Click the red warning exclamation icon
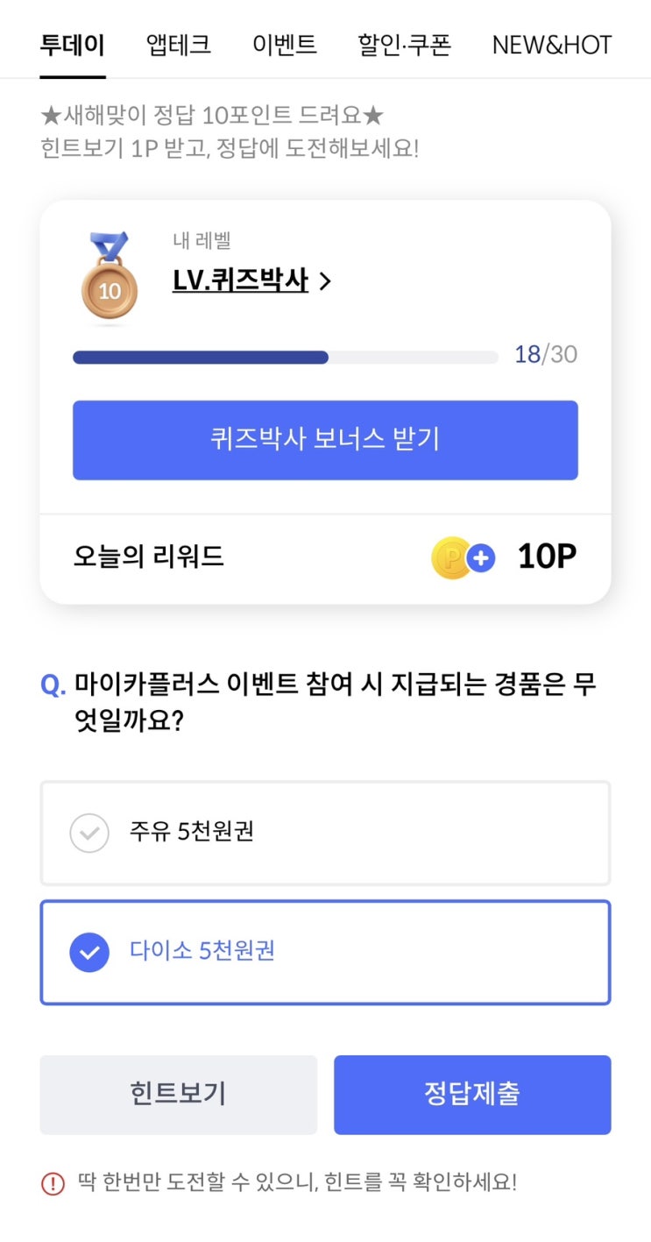Image resolution: width=651 pixels, height=1242 pixels. pos(53,1183)
